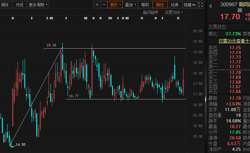Switch to the 月线 monthly tab
The width and height of the screenshot is (250, 153).
pyautogui.click(x=20, y=5)
